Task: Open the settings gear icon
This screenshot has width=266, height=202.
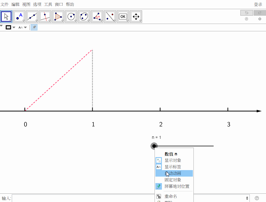Action: (260, 19)
